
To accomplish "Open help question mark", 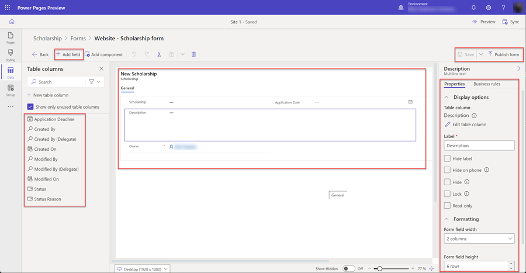I will pos(503,8).
